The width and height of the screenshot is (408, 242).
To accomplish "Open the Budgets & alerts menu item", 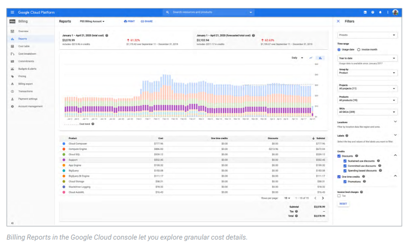I will coord(27,69).
